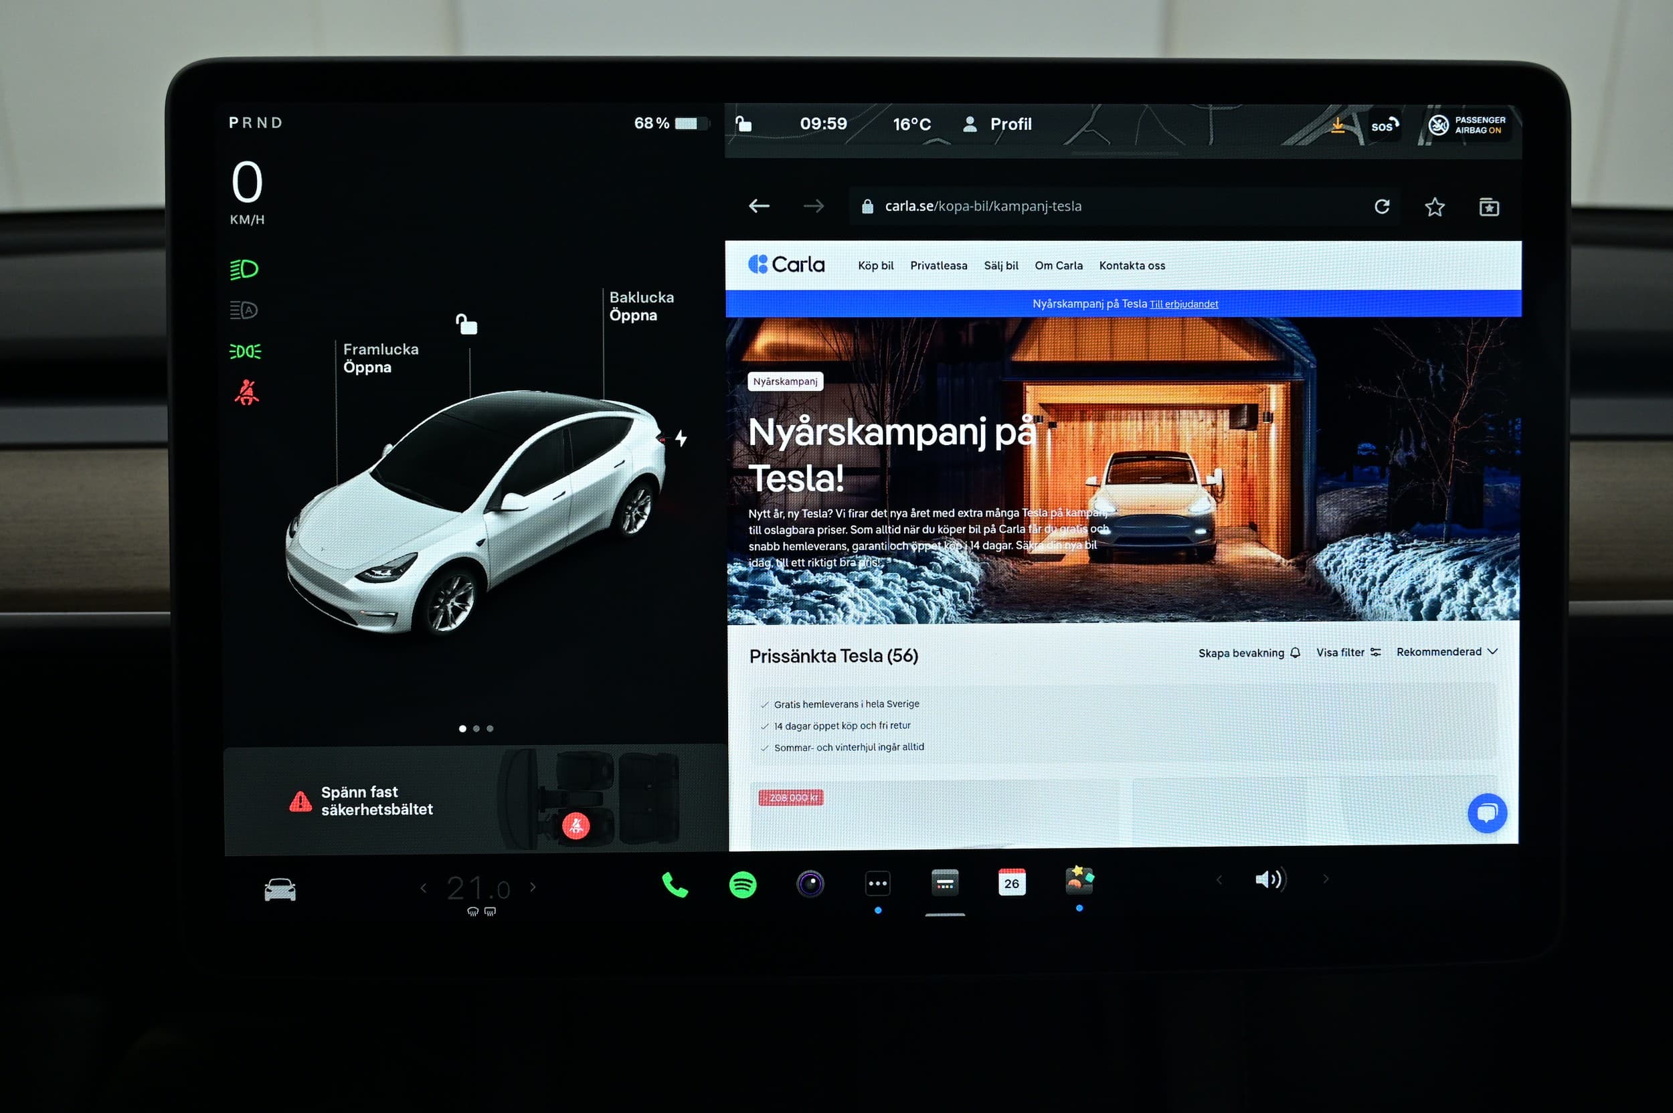Viewport: 1673px width, 1113px height.
Task: Open the chat bubble widget
Action: click(1487, 812)
